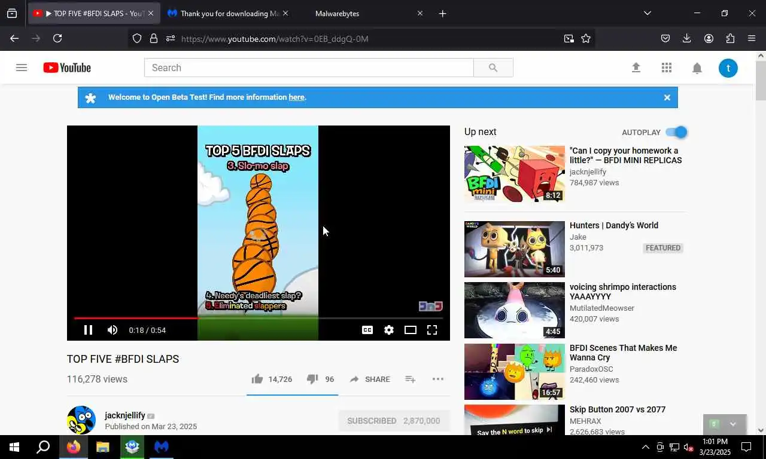Open site security padlock icon
The height and width of the screenshot is (459, 766).
point(154,38)
